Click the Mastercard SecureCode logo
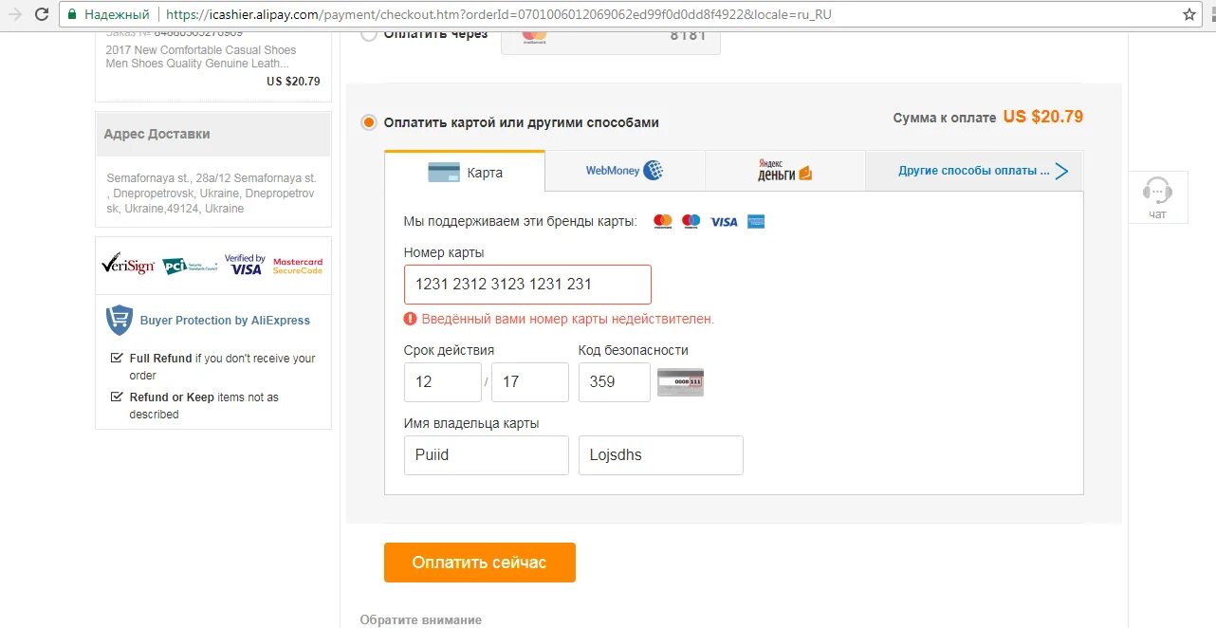The image size is (1216, 628). click(298, 266)
